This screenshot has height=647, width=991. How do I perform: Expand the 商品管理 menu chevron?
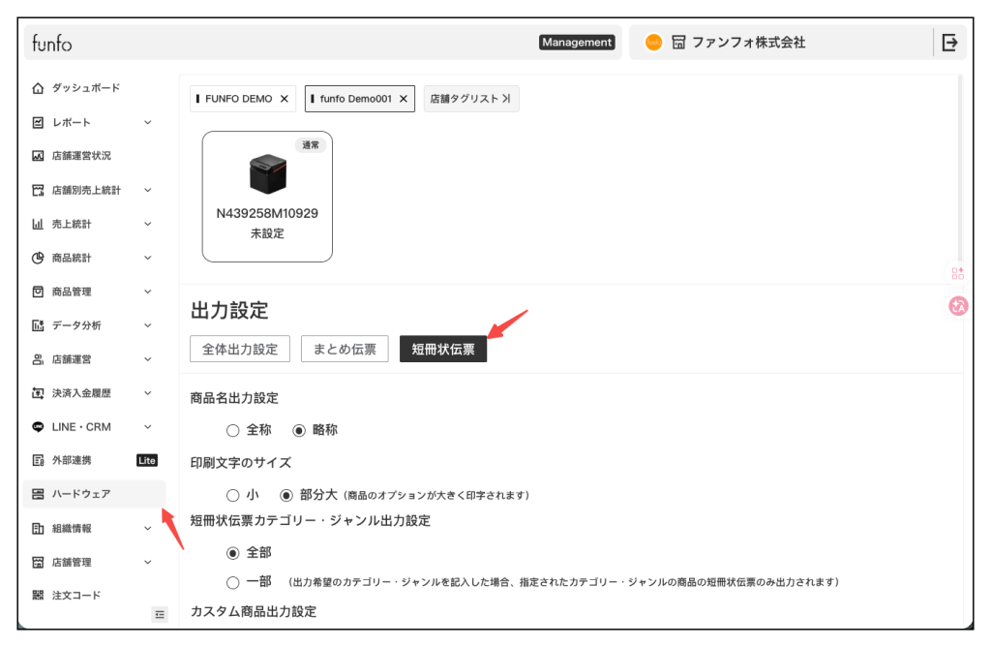[147, 292]
